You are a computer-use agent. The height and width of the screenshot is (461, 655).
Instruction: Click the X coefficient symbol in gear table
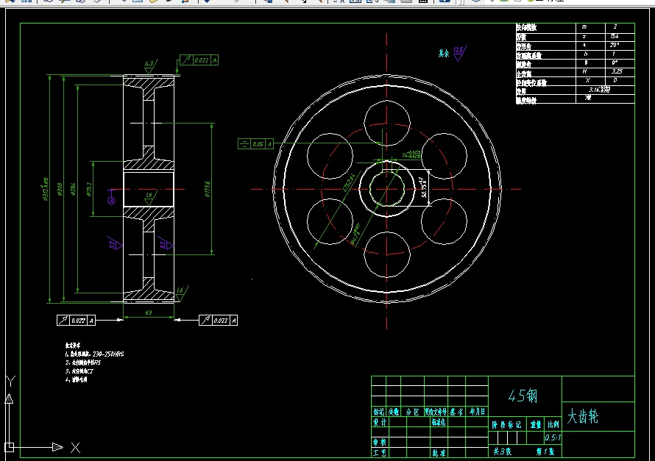point(587,81)
